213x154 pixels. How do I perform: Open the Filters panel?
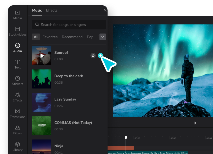point(17,130)
